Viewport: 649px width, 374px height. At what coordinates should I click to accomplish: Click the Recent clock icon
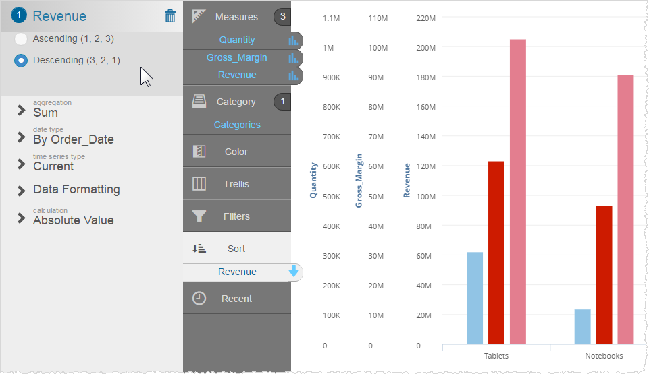(x=199, y=299)
